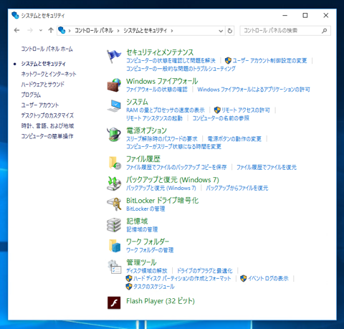This screenshot has height=329, width=344.
Task: Click the forward arrow navigation button
Action: click(30, 30)
